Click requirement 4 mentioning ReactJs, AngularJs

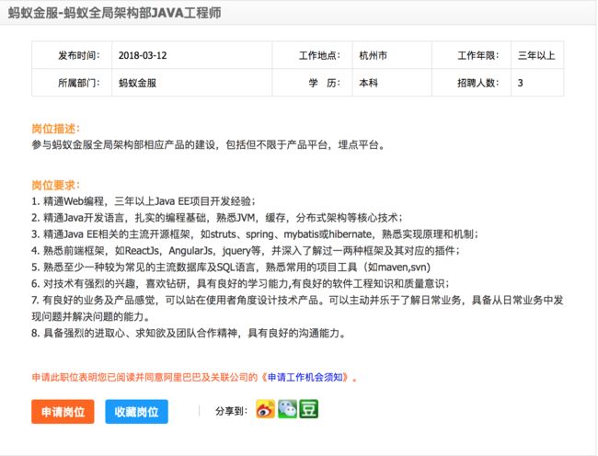point(246,250)
